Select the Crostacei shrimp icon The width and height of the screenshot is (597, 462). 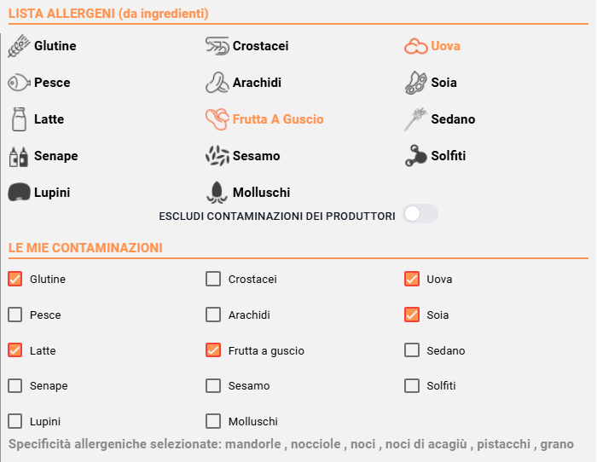click(x=217, y=46)
